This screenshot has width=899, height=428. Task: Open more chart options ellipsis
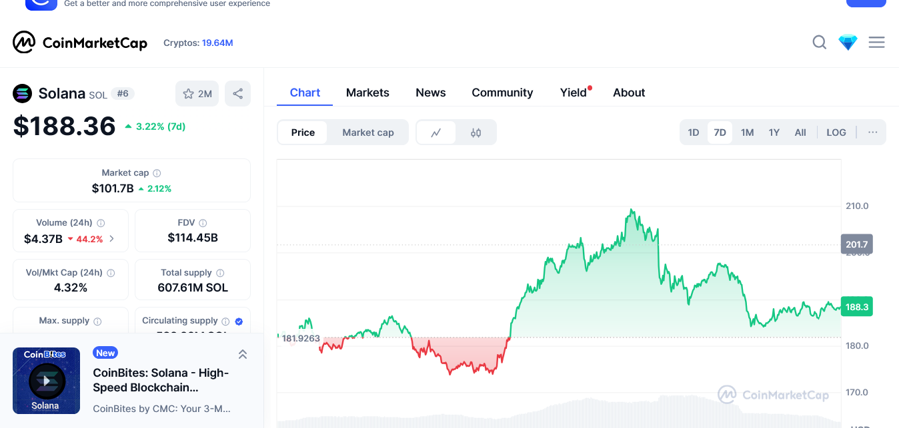pos(873,132)
